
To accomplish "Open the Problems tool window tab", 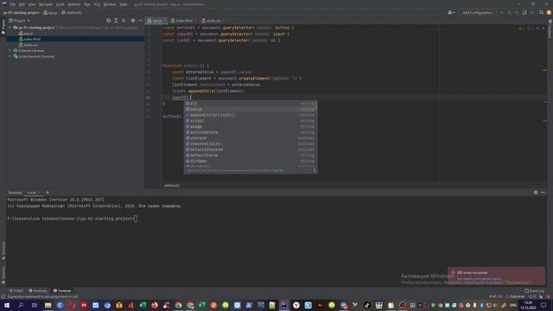I will click(x=38, y=291).
